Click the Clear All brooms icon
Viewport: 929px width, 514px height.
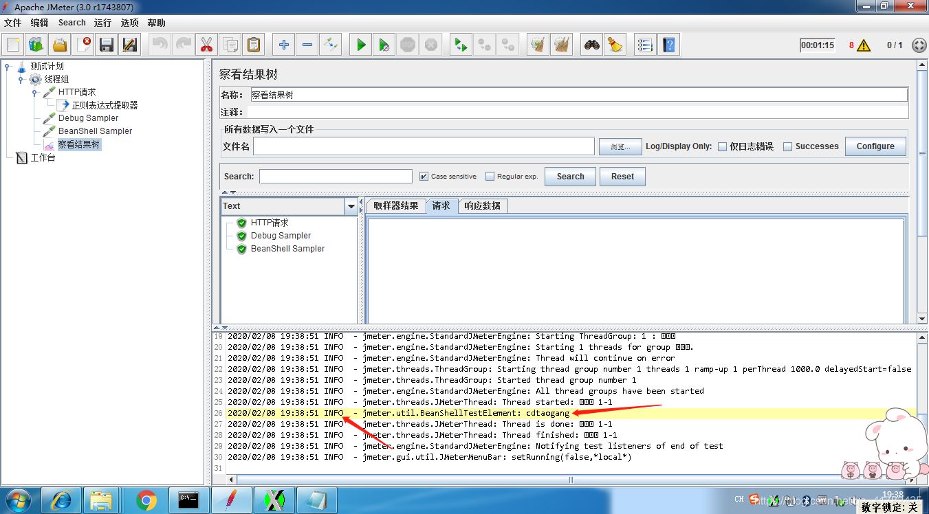pyautogui.click(x=561, y=45)
